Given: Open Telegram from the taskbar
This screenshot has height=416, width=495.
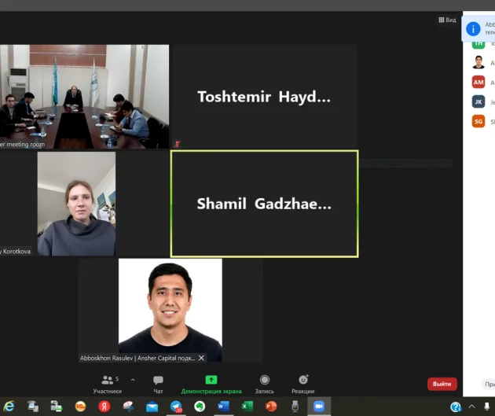Looking at the screenshot, I should pyautogui.click(x=176, y=407).
